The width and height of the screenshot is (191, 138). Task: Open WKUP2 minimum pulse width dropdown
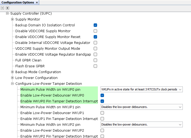141,124
